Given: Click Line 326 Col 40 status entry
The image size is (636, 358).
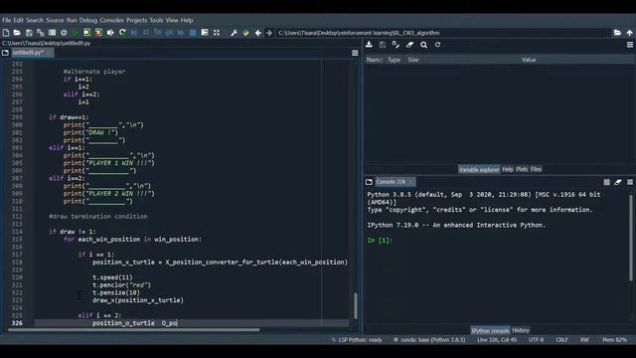Looking at the screenshot, I should 497,340.
